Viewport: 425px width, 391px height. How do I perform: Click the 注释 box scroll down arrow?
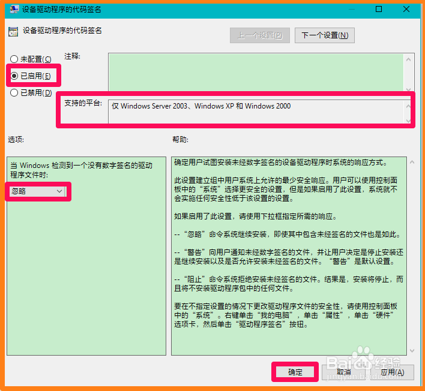click(x=408, y=89)
